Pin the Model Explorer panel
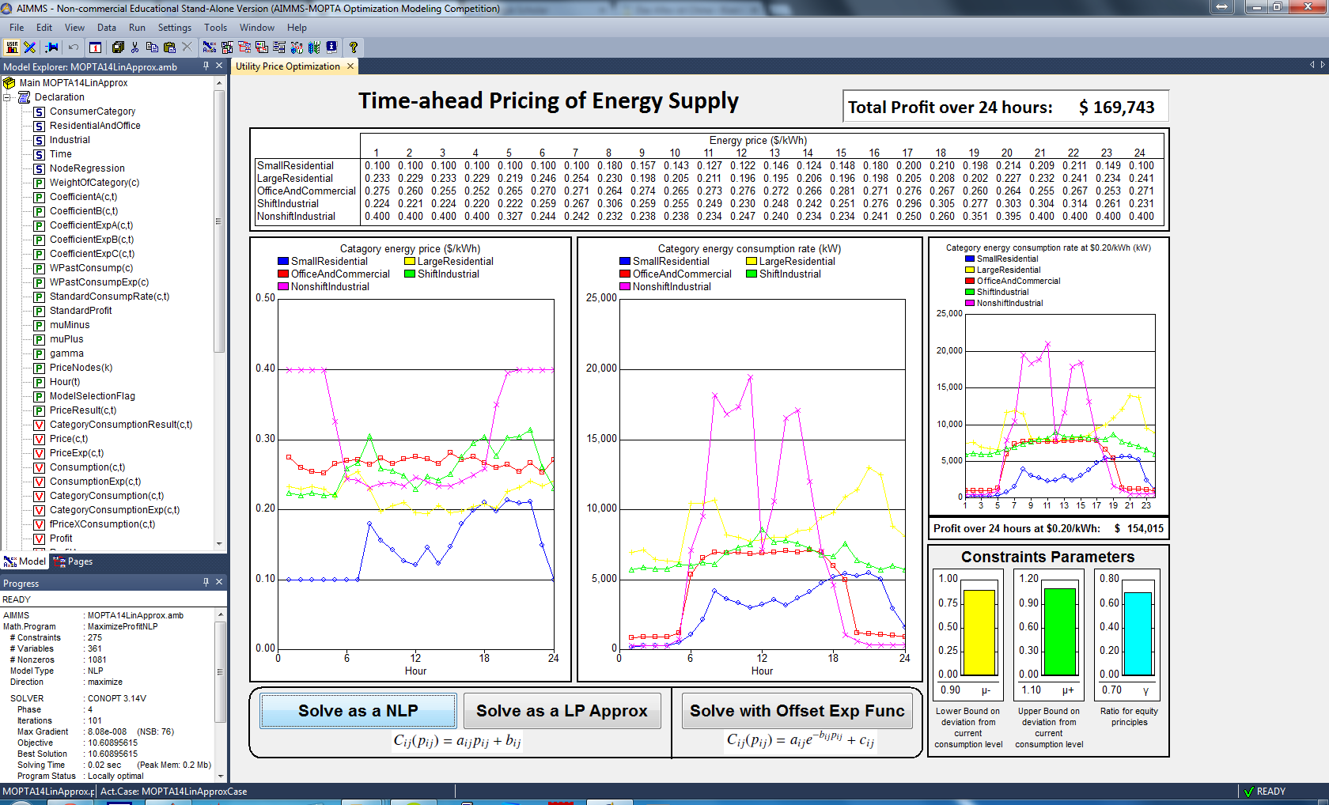The image size is (1329, 805). pos(206,66)
